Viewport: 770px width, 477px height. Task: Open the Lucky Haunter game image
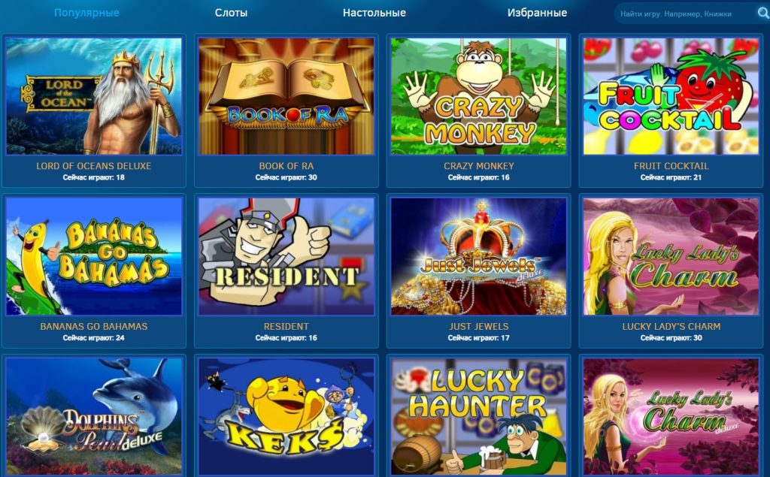[x=479, y=417]
